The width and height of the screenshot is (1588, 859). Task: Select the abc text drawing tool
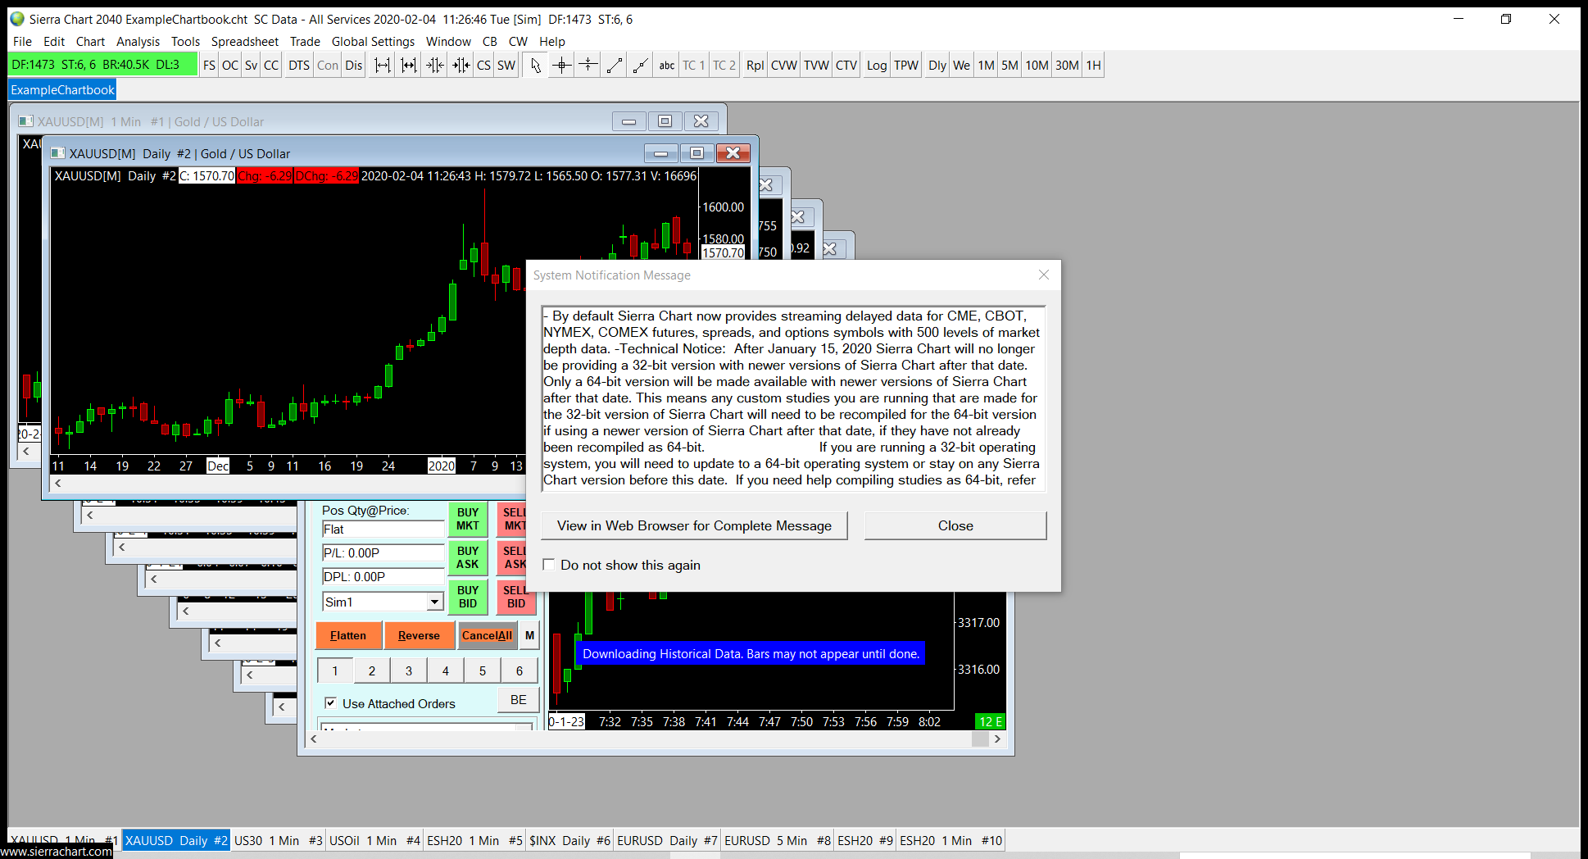[x=667, y=66]
